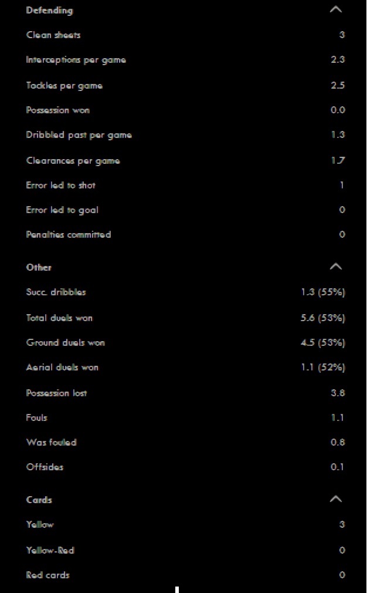Screen dimensions: 367x593
Task: Select the Cards section header
Action: click(39, 500)
